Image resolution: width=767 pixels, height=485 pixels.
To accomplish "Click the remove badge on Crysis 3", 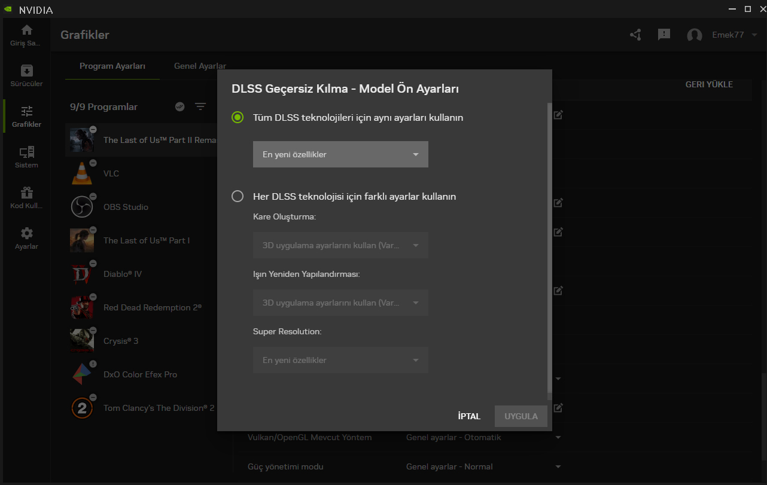I will [93, 331].
